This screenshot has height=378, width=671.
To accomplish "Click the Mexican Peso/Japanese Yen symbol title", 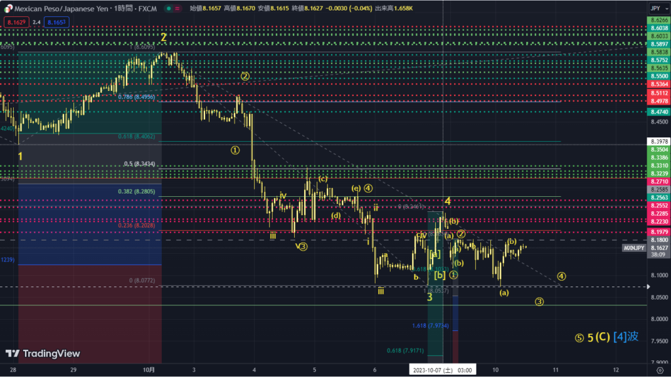I will (x=61, y=9).
